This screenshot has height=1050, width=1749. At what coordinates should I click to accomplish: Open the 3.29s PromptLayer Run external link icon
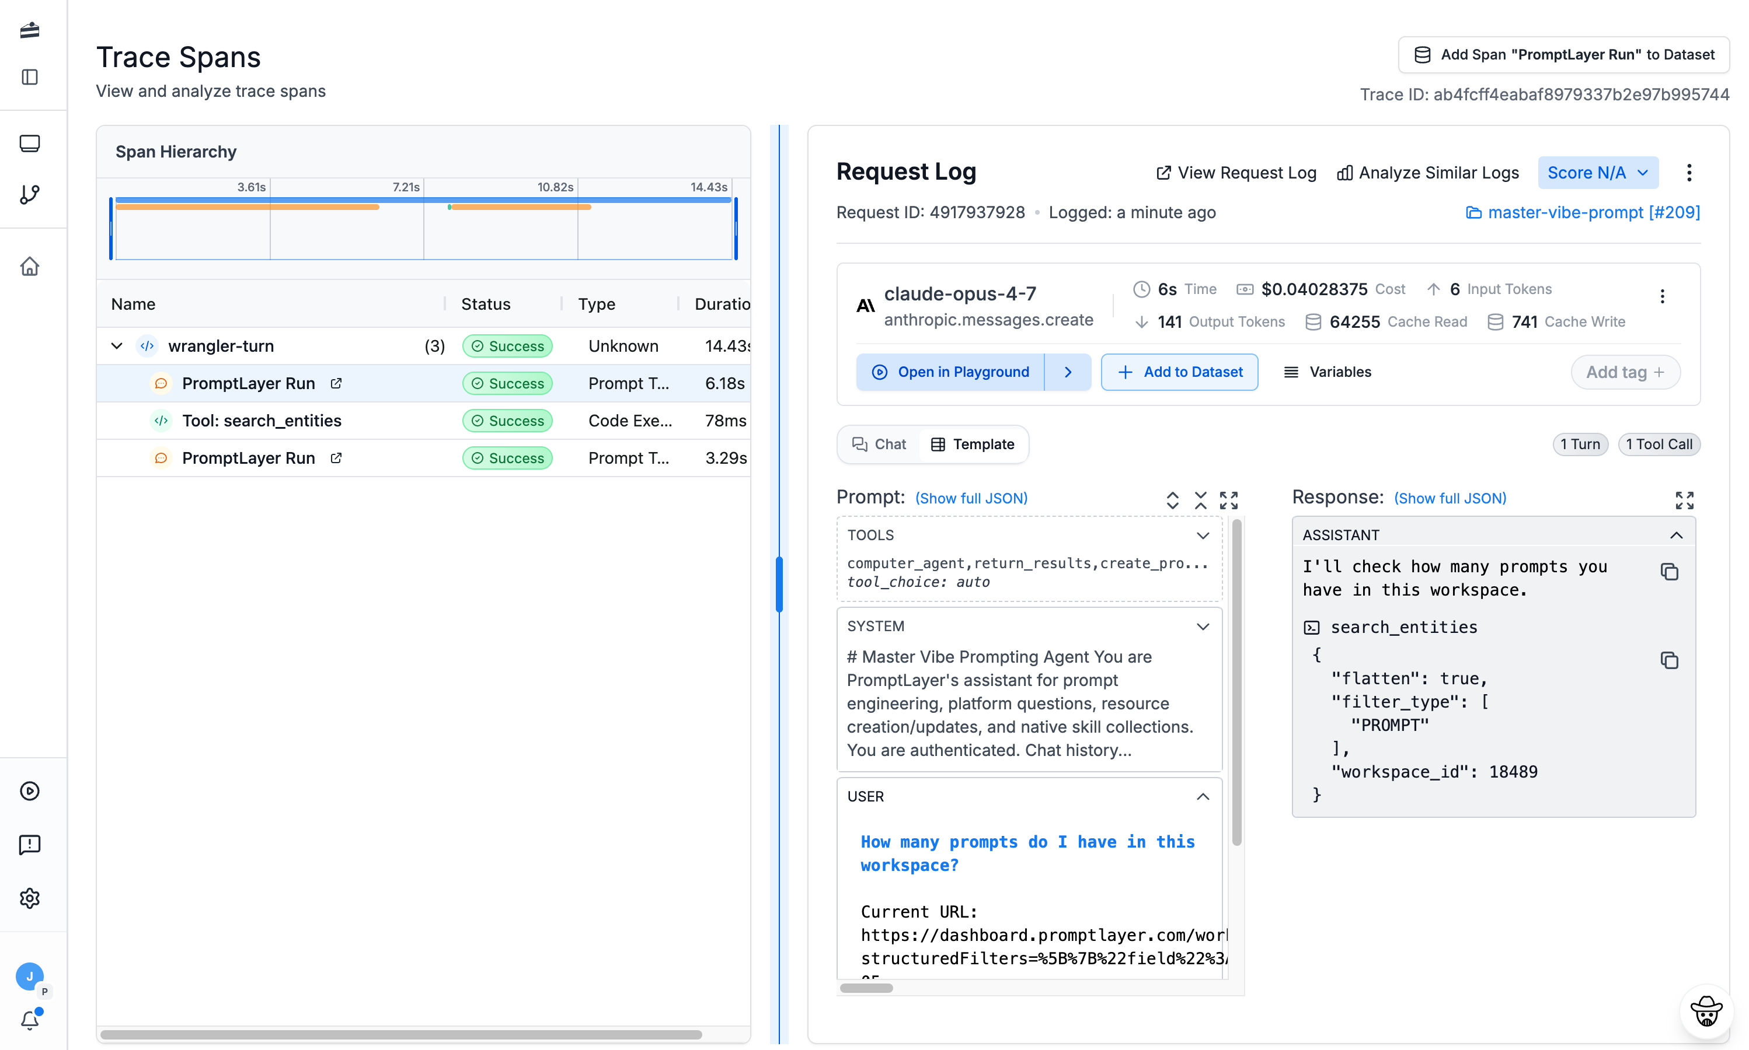pyautogui.click(x=336, y=458)
